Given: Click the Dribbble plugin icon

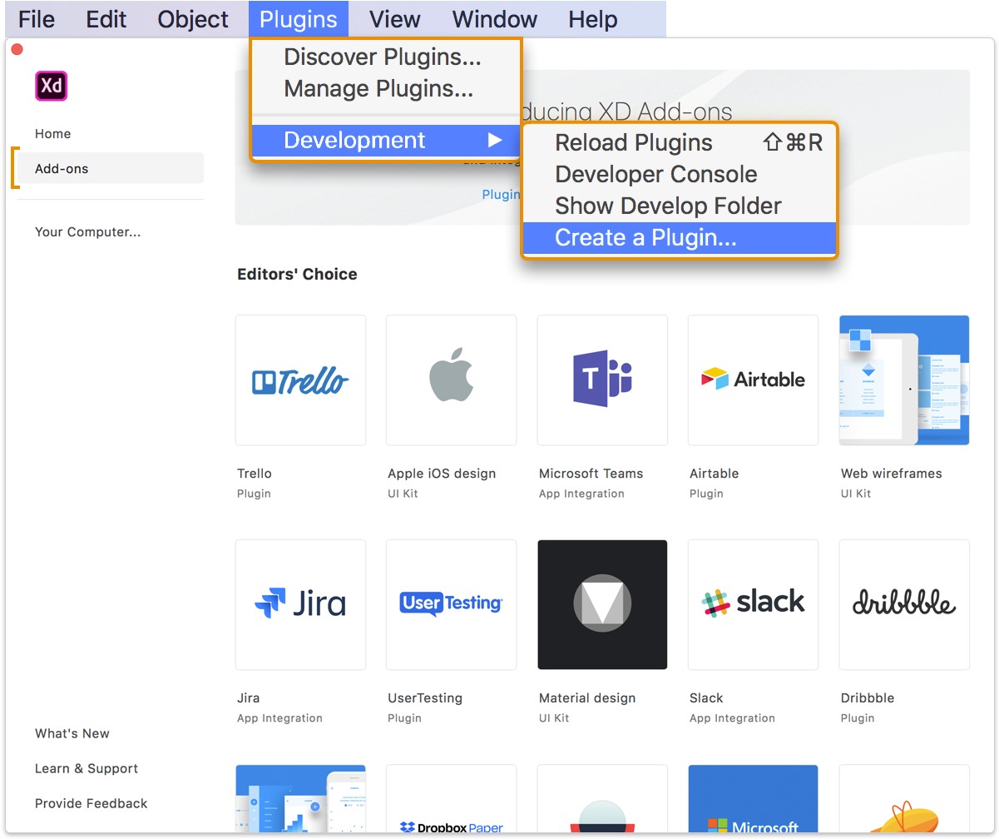Looking at the screenshot, I should [x=904, y=604].
